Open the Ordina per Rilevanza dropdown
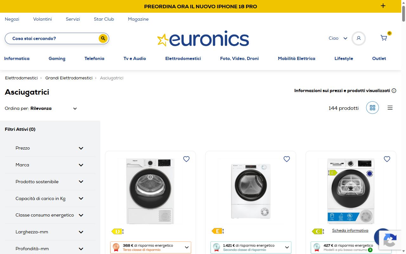The image size is (406, 254). tap(41, 108)
